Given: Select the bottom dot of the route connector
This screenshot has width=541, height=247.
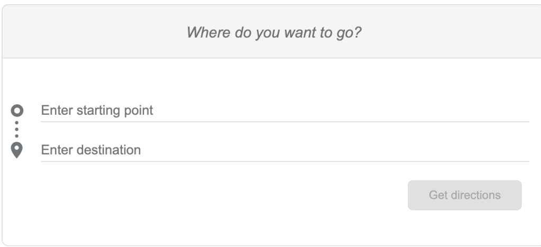Looking at the screenshot, I should [x=17, y=135].
